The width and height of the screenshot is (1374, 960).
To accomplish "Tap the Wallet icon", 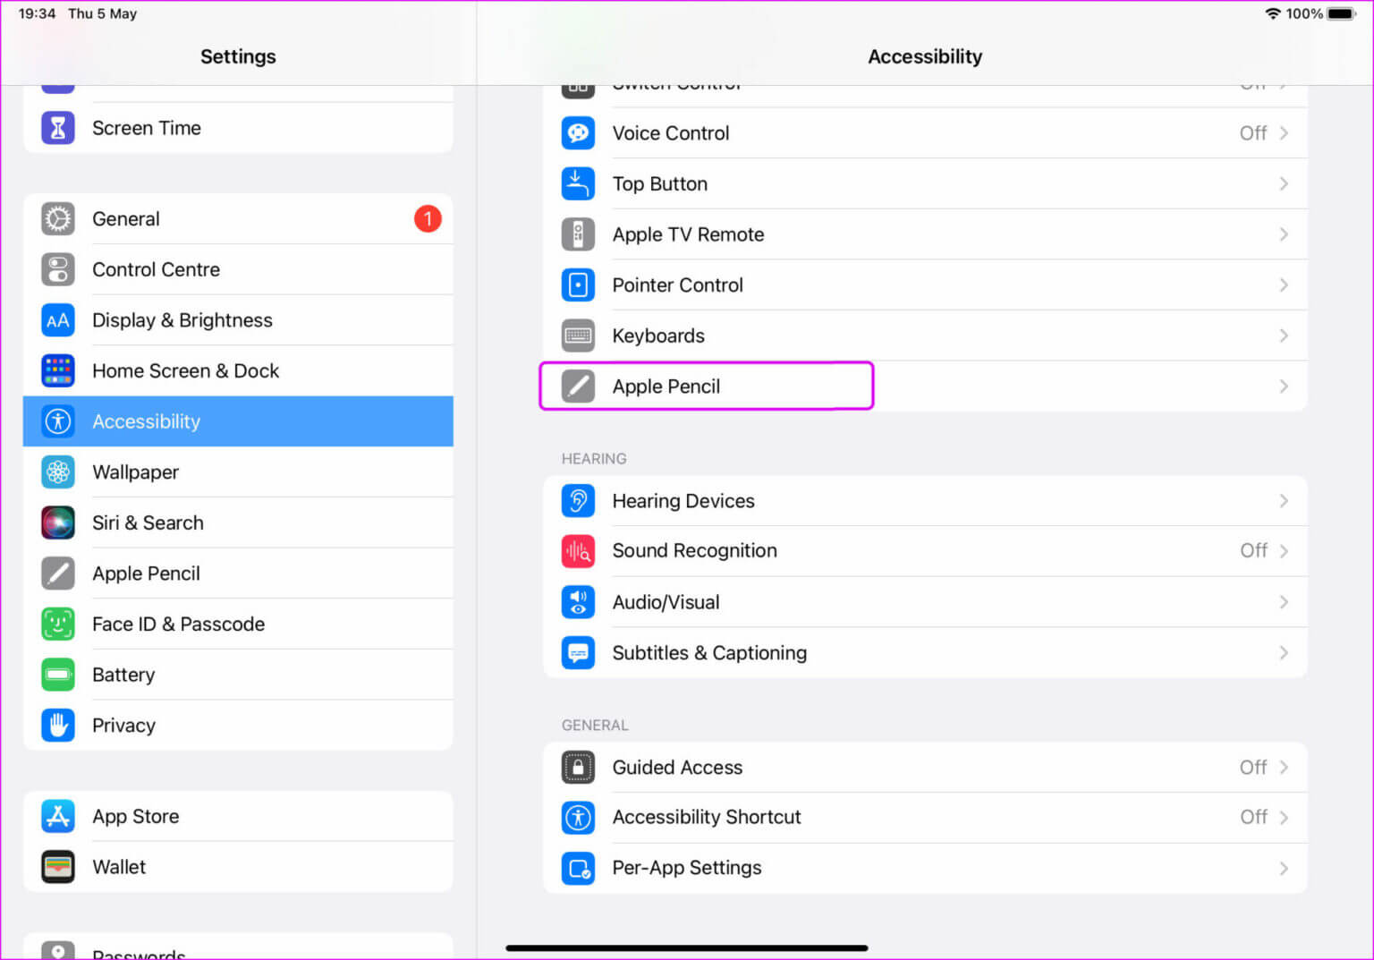I will [x=58, y=867].
